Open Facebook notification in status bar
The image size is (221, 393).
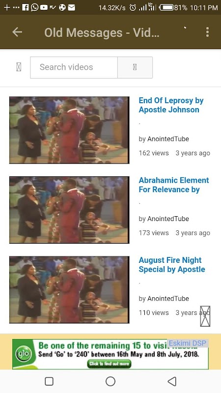26,7
